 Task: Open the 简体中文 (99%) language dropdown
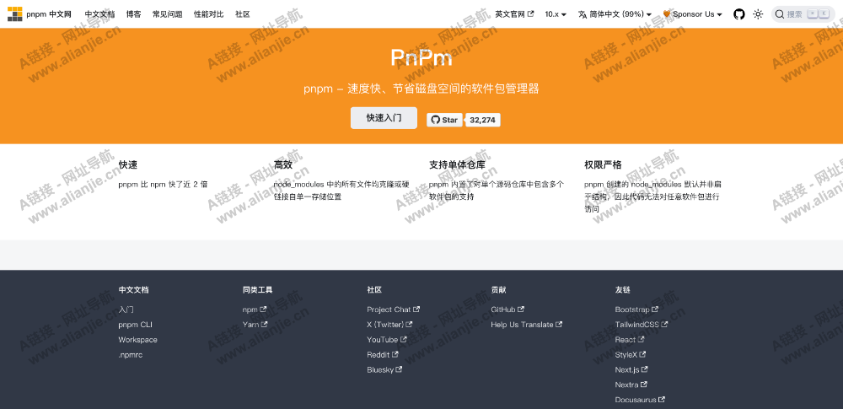(615, 14)
